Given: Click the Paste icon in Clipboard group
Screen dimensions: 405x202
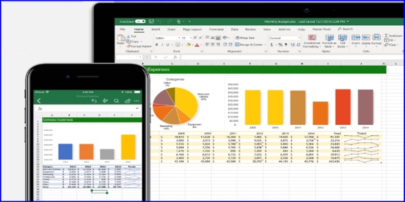Looking at the screenshot, I should tap(120, 40).
